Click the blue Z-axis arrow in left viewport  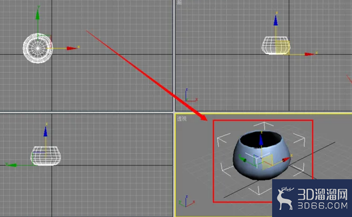46,131
